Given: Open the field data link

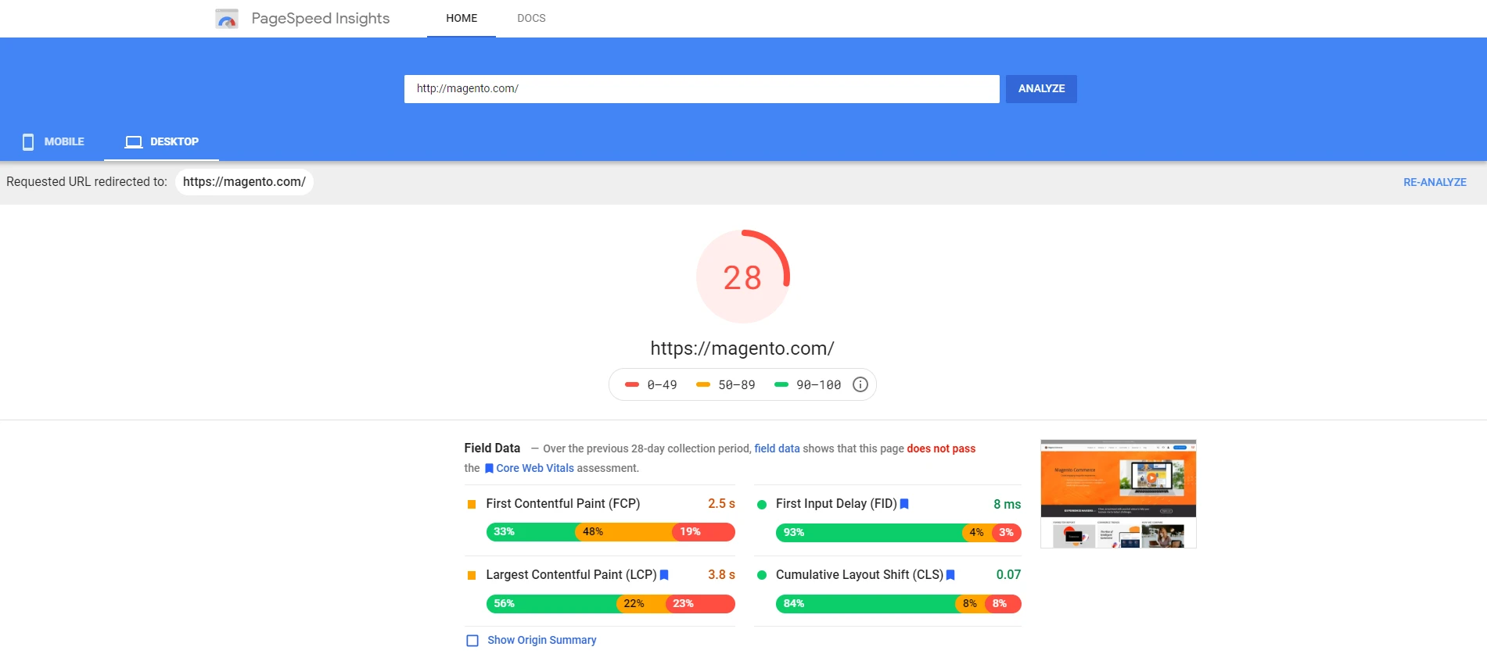Looking at the screenshot, I should click(777, 448).
